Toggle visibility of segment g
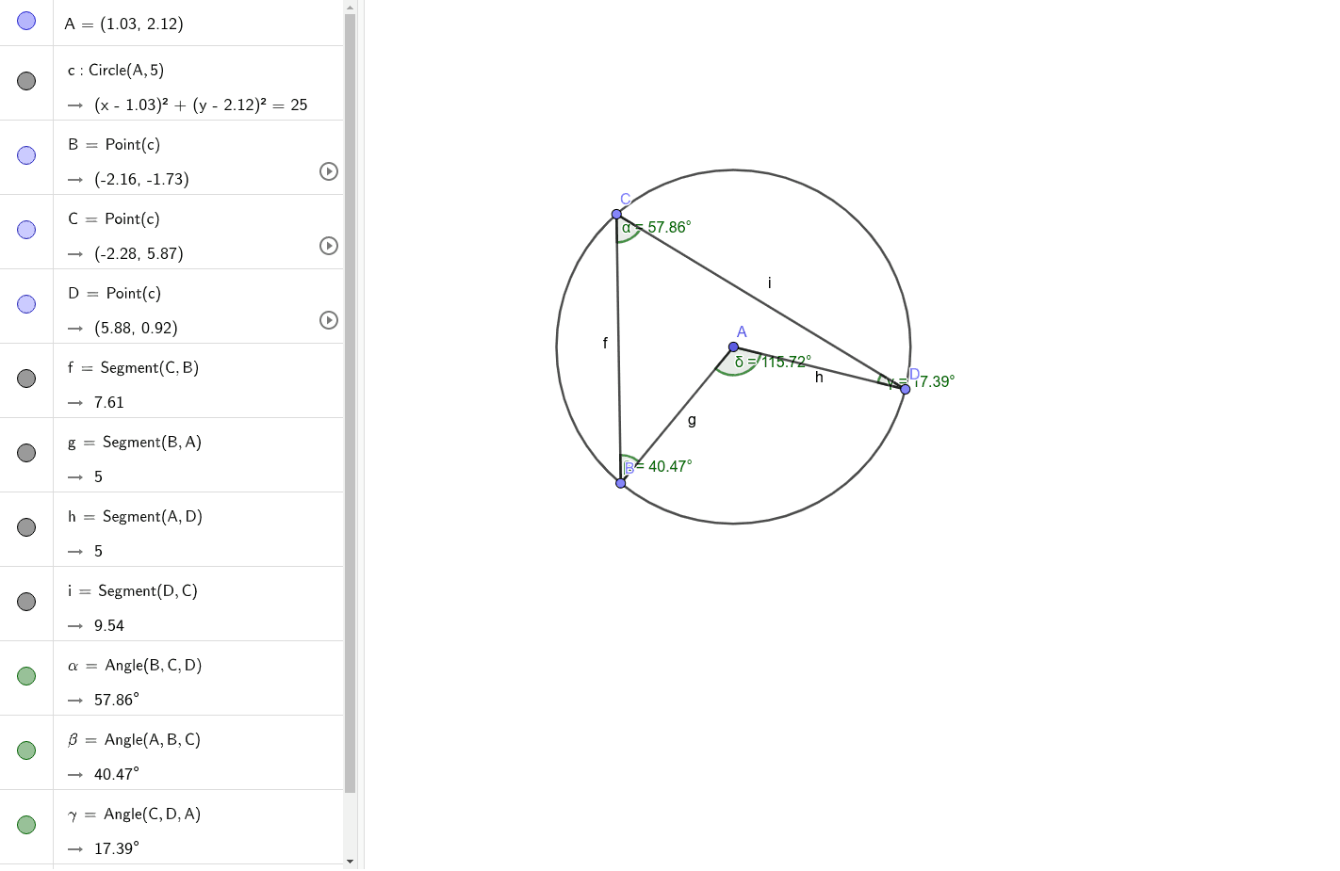 pos(26,453)
